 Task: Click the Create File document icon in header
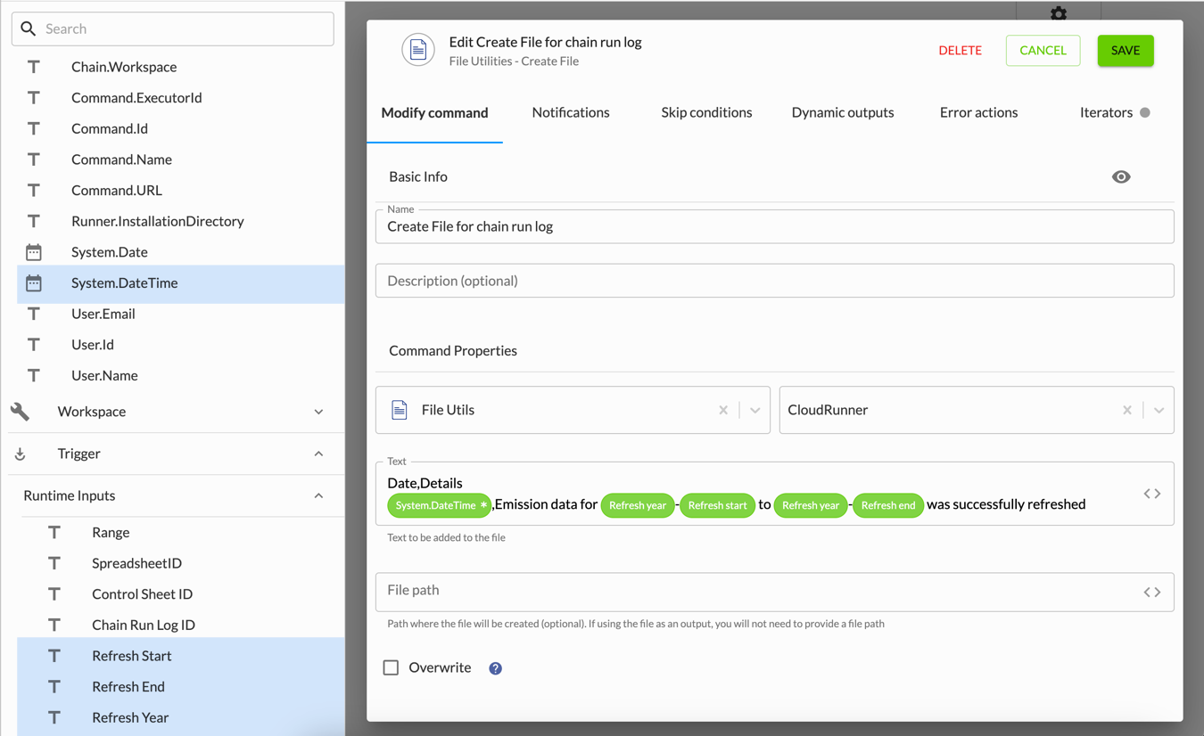click(417, 51)
